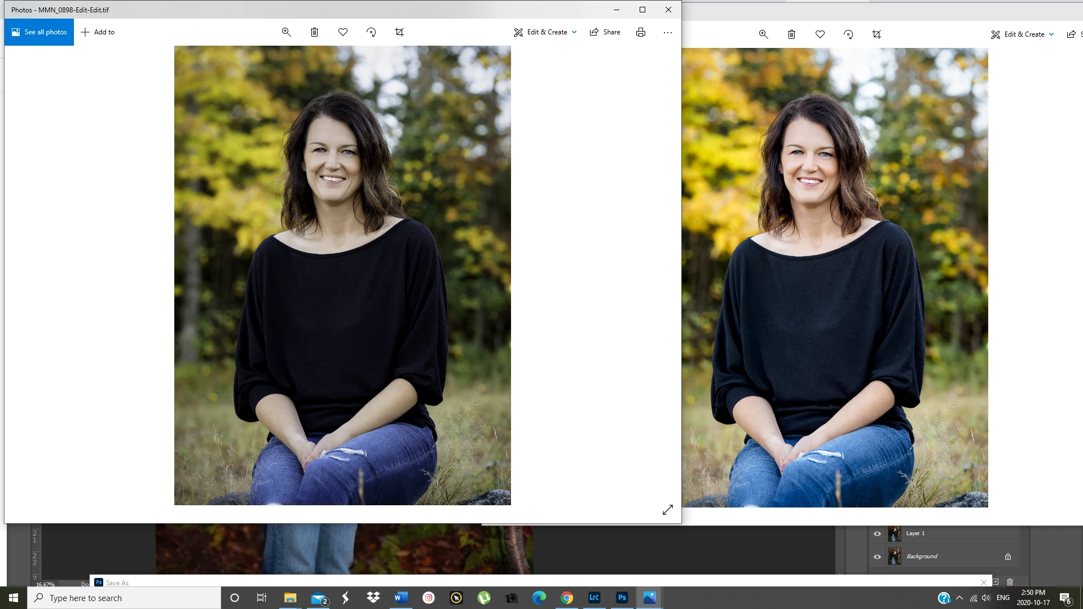Click in the Windows taskbar search box
Screen dimensions: 1083x609
(x=124, y=598)
